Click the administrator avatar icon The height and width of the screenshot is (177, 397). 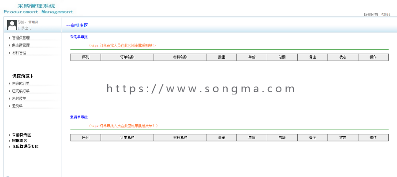tap(12, 25)
